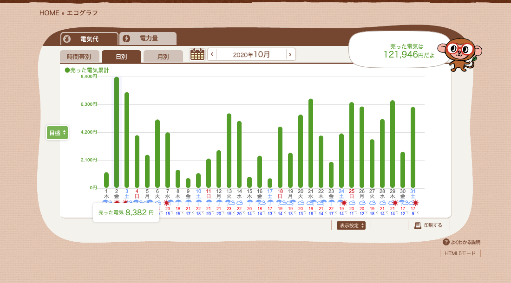Advance to next month with right arrow

(290, 54)
